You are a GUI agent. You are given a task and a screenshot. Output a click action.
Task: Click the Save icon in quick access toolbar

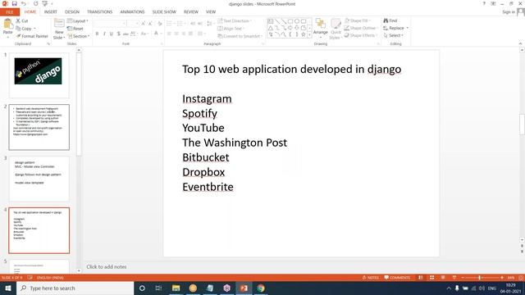pos(15,3)
